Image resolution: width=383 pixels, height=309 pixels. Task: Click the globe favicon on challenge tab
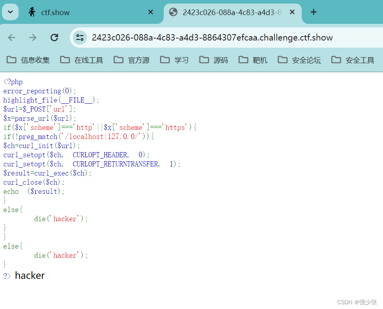coord(173,12)
